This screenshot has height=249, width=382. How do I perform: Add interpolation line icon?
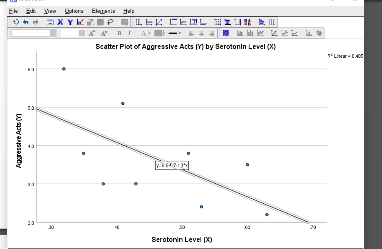[294, 33]
